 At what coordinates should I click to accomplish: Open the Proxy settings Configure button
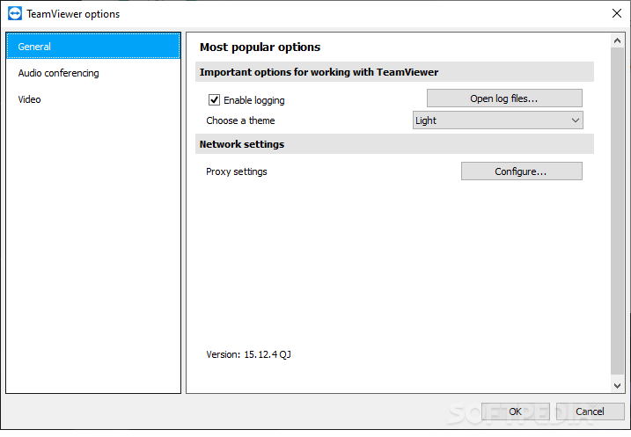point(522,171)
